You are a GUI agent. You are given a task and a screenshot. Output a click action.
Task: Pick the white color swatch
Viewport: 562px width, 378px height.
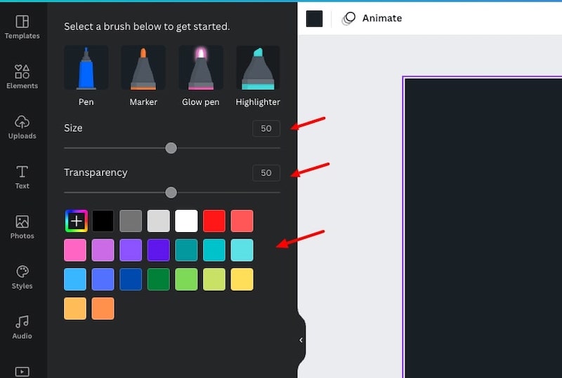point(186,221)
